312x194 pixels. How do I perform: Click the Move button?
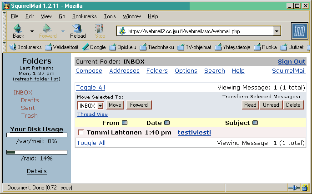[115, 105]
